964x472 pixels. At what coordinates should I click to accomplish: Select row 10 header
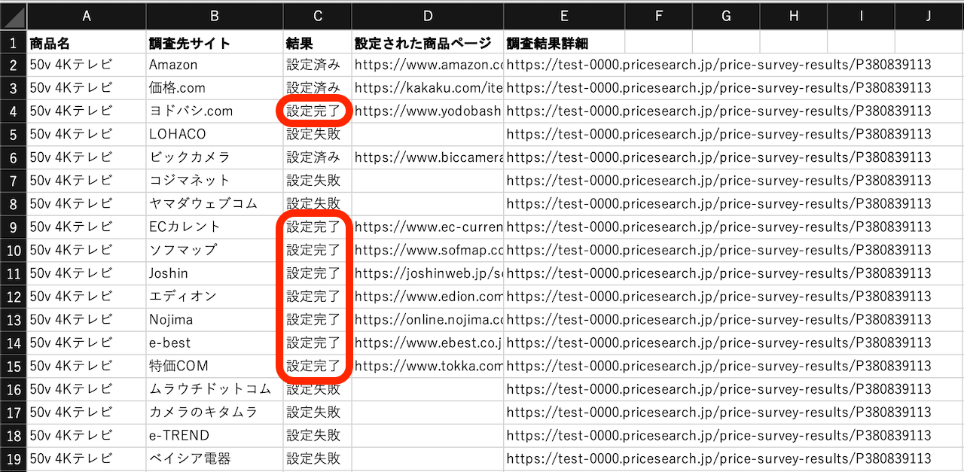(x=14, y=250)
